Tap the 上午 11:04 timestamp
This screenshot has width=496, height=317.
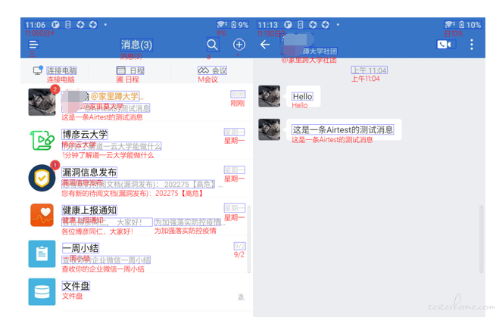coord(369,70)
